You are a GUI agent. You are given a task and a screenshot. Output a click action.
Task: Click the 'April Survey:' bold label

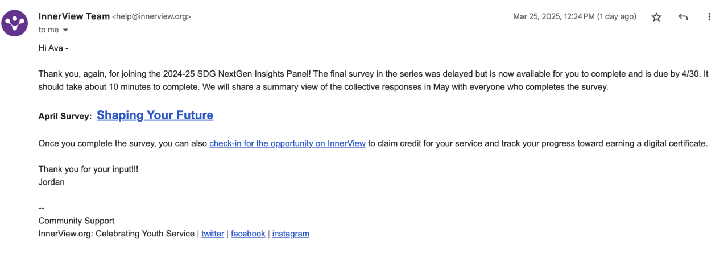[65, 117]
